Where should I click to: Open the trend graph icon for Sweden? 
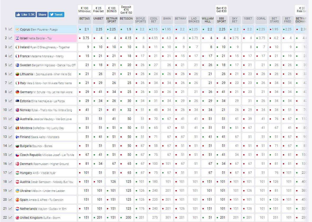[10, 65]
